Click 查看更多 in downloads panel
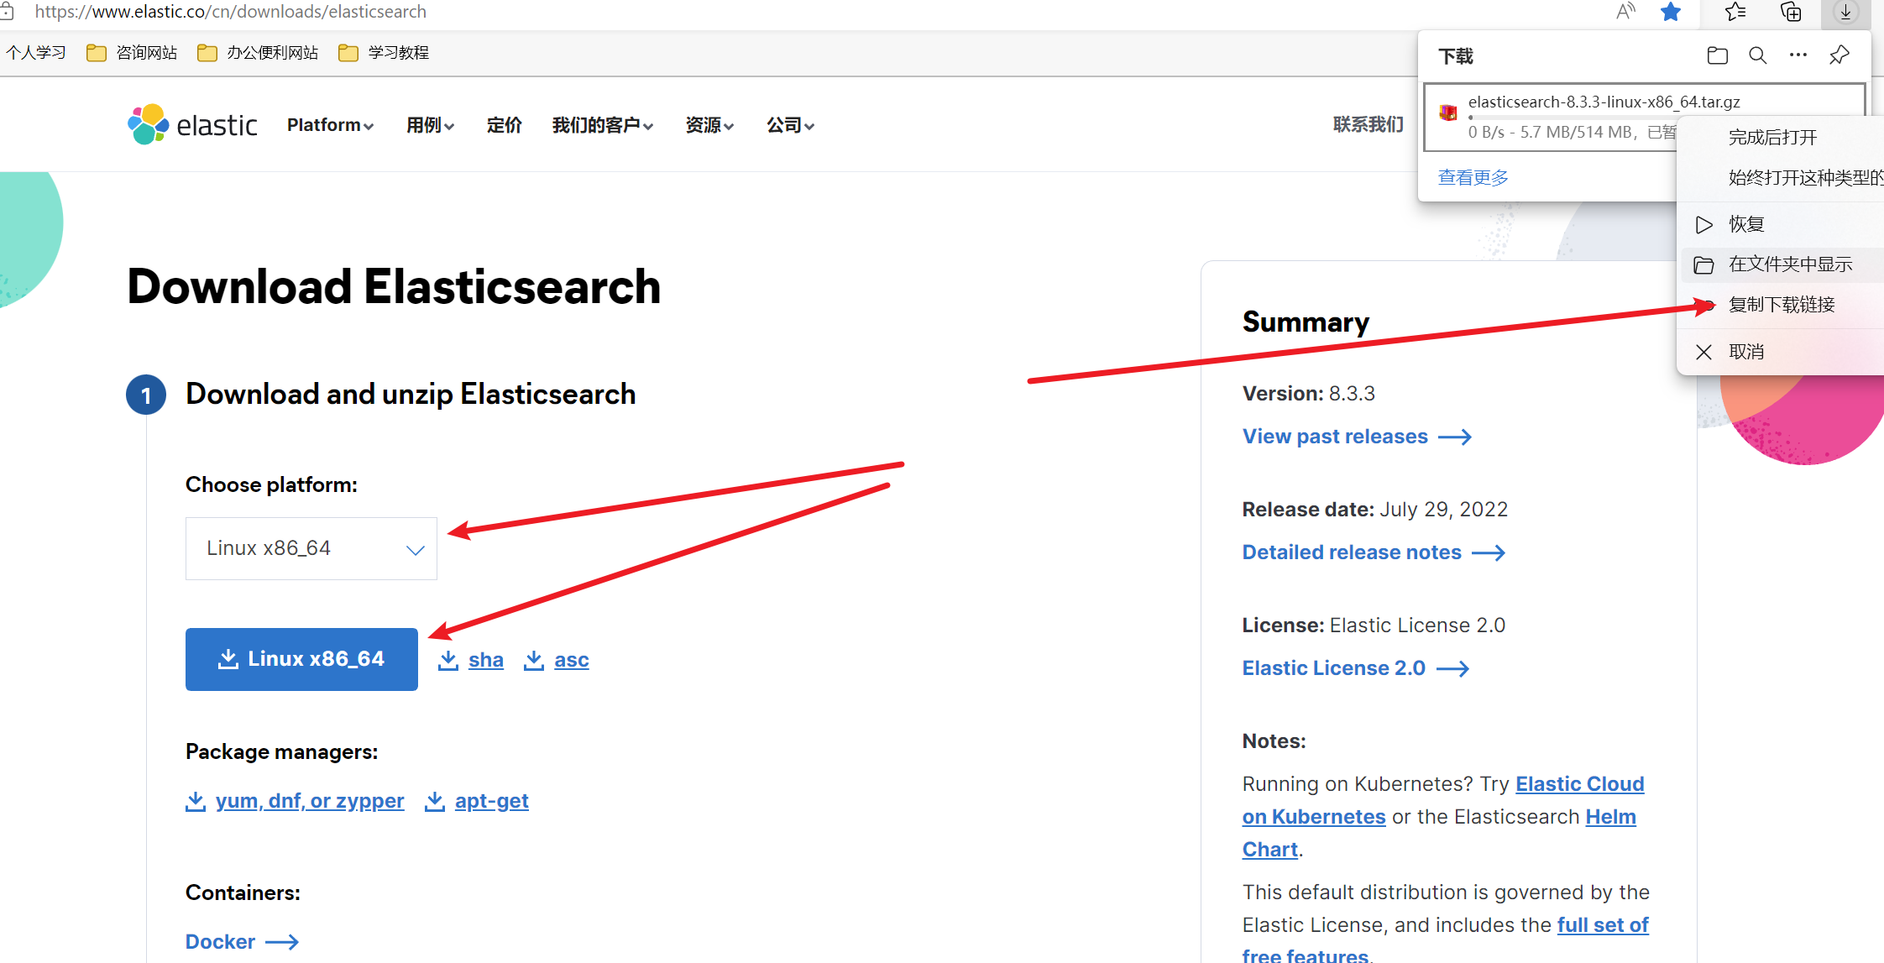 (x=1473, y=178)
